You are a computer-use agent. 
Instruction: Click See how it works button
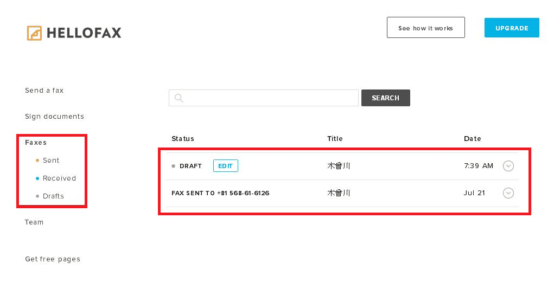[x=425, y=28]
